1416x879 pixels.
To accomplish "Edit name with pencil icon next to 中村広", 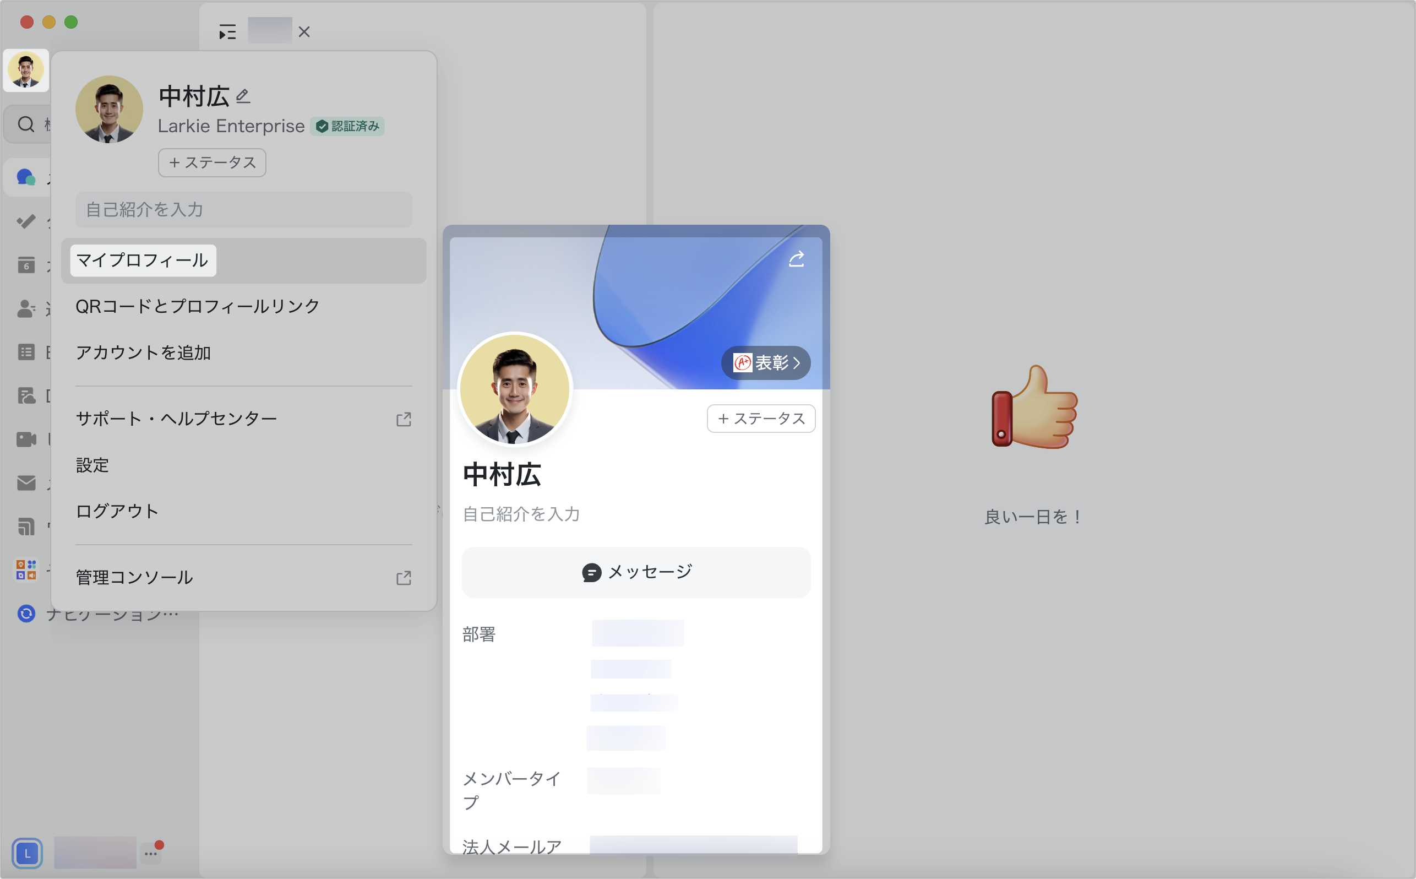I will [243, 96].
